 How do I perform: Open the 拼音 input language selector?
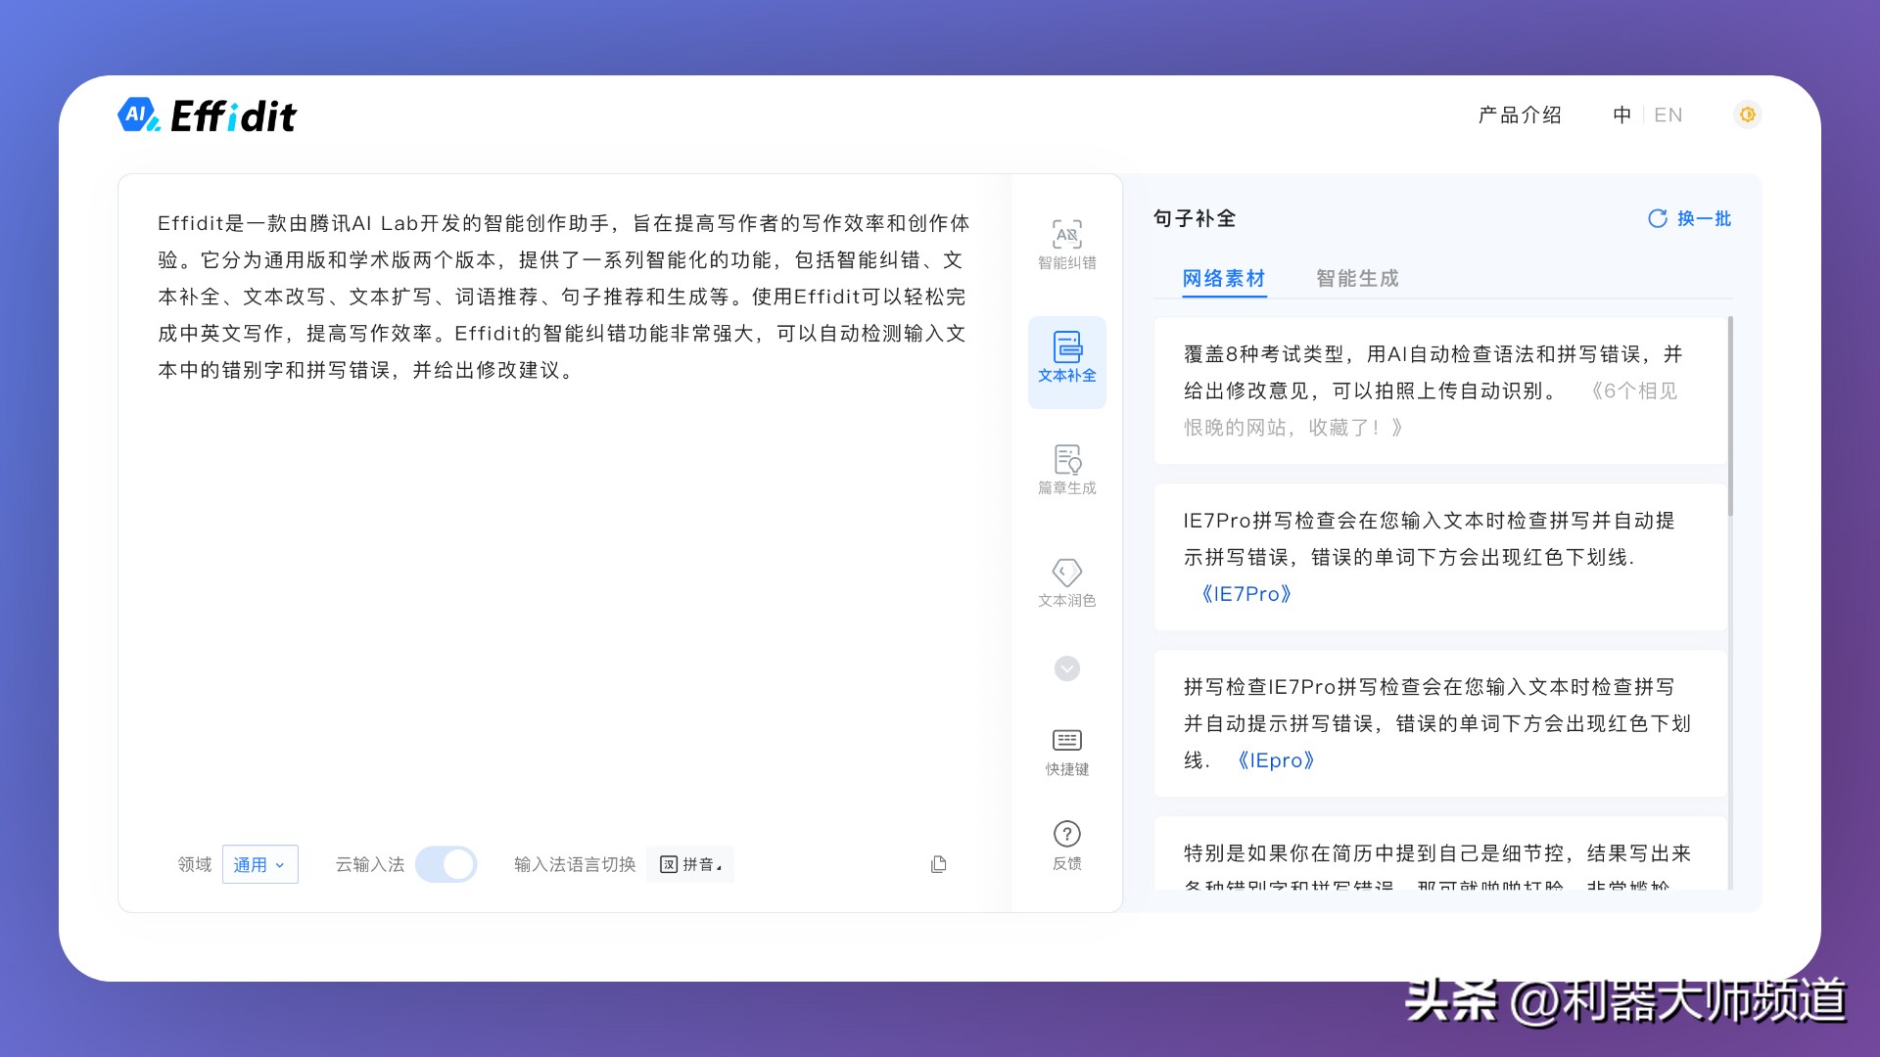pos(689,864)
